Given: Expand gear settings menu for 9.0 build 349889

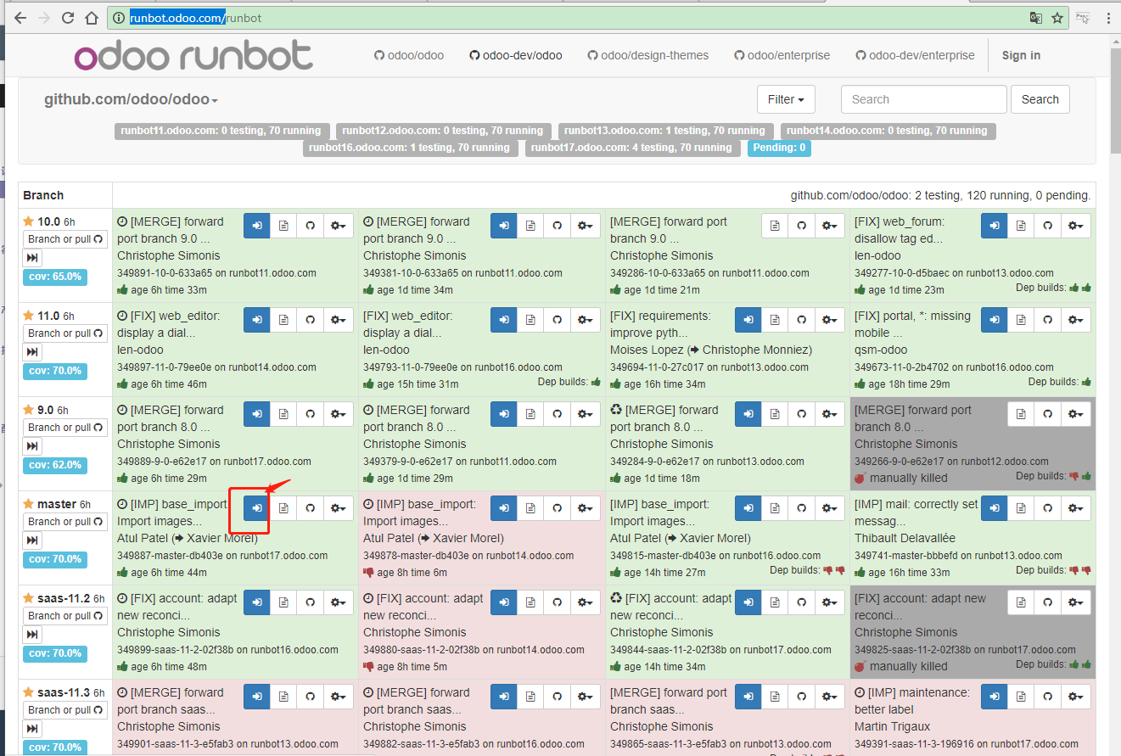Looking at the screenshot, I should click(339, 414).
